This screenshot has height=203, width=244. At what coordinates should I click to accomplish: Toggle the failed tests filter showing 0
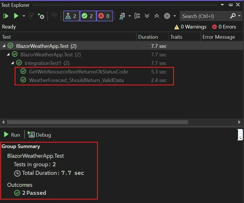(x=104, y=16)
